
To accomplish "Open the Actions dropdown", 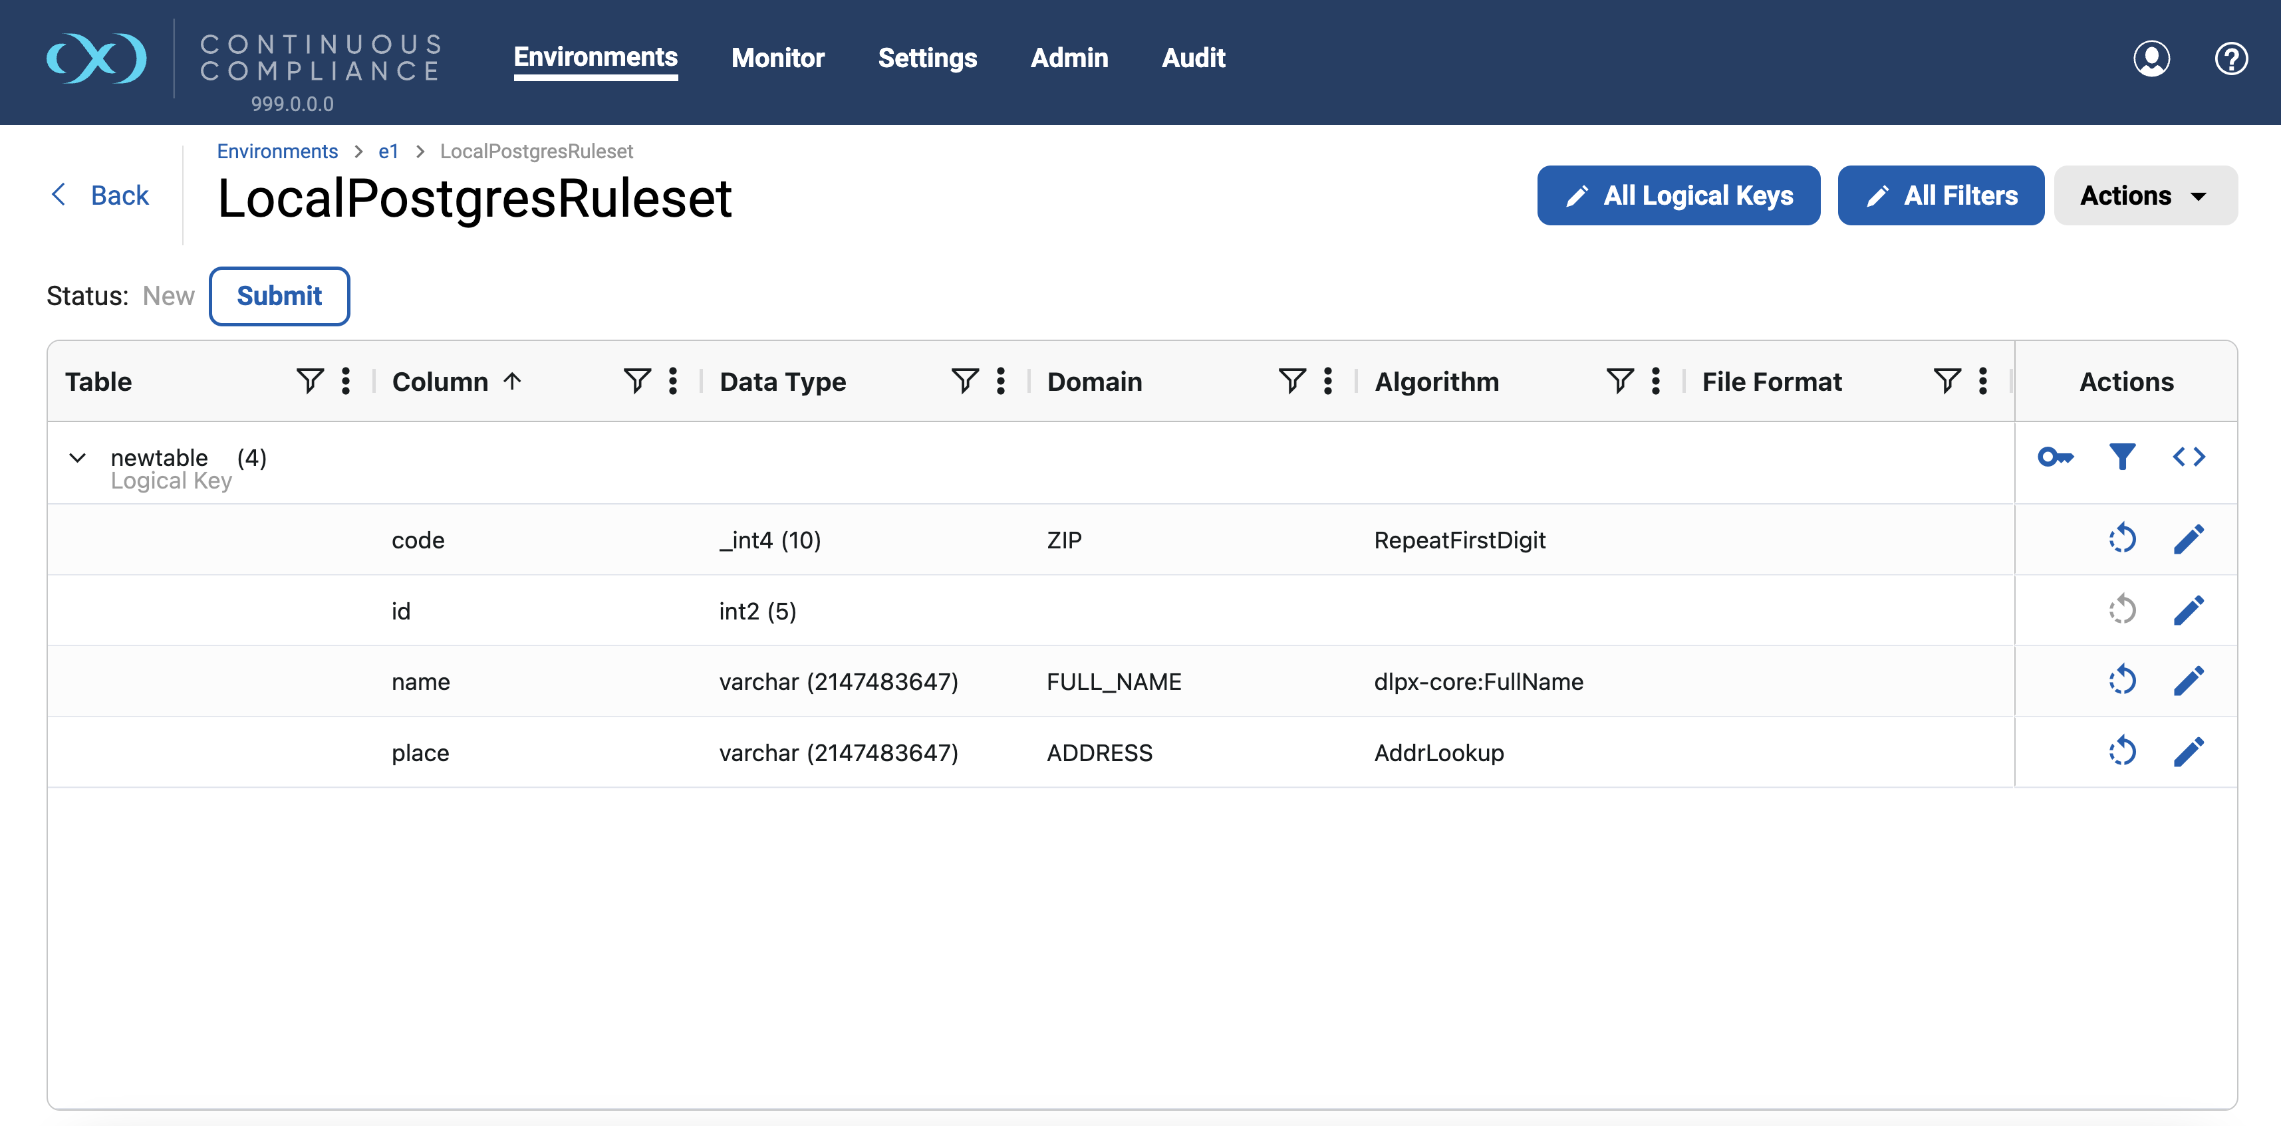I will [2145, 195].
